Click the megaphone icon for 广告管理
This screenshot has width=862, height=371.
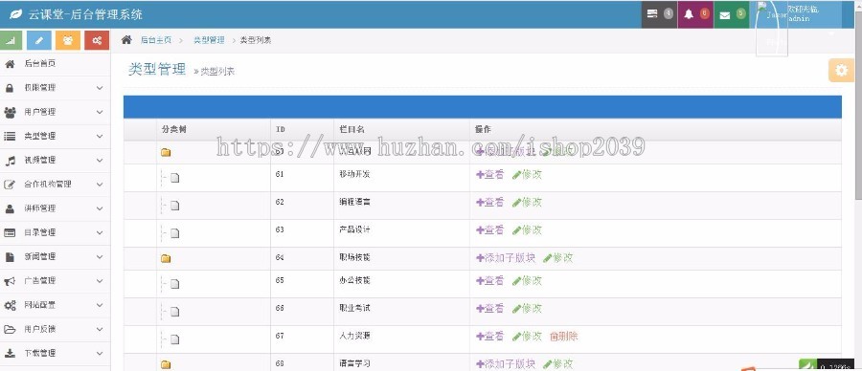[10, 281]
